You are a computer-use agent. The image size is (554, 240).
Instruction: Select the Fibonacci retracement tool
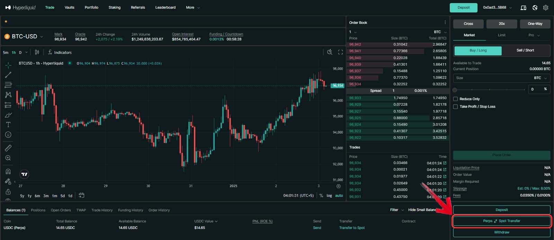8,85
